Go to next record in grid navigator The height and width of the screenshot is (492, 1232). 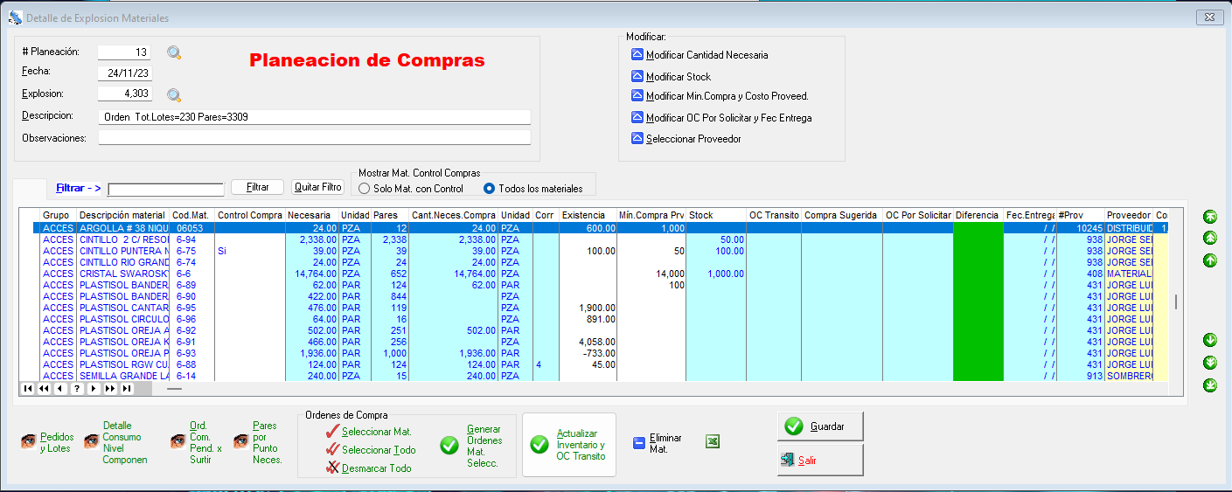click(94, 389)
